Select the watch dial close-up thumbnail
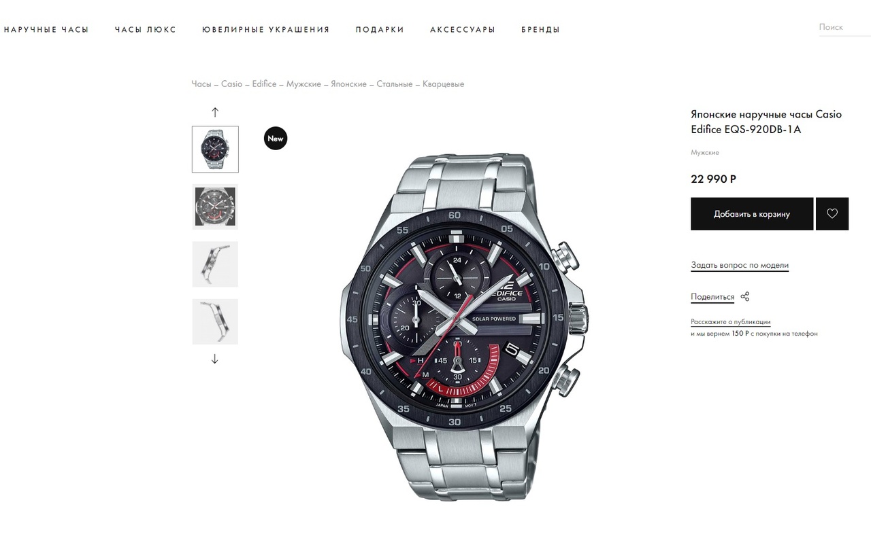The width and height of the screenshot is (871, 549). 215,207
